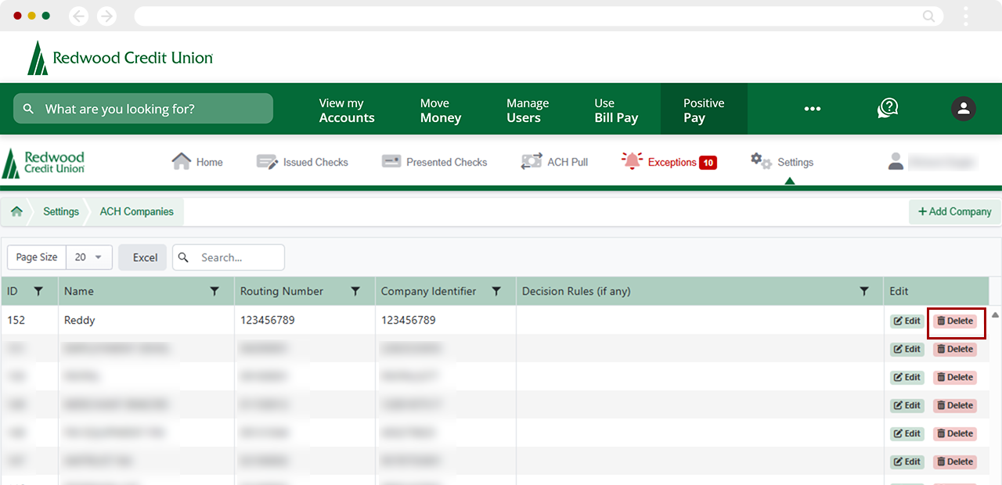This screenshot has height=485, width=1002.
Task: Sort by Company Identifier column header
Action: [x=428, y=291]
